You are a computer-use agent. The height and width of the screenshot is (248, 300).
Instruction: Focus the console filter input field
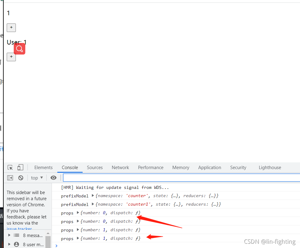coord(181,178)
